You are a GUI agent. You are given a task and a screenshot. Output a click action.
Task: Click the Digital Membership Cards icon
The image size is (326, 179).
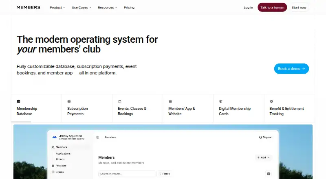(x=221, y=102)
